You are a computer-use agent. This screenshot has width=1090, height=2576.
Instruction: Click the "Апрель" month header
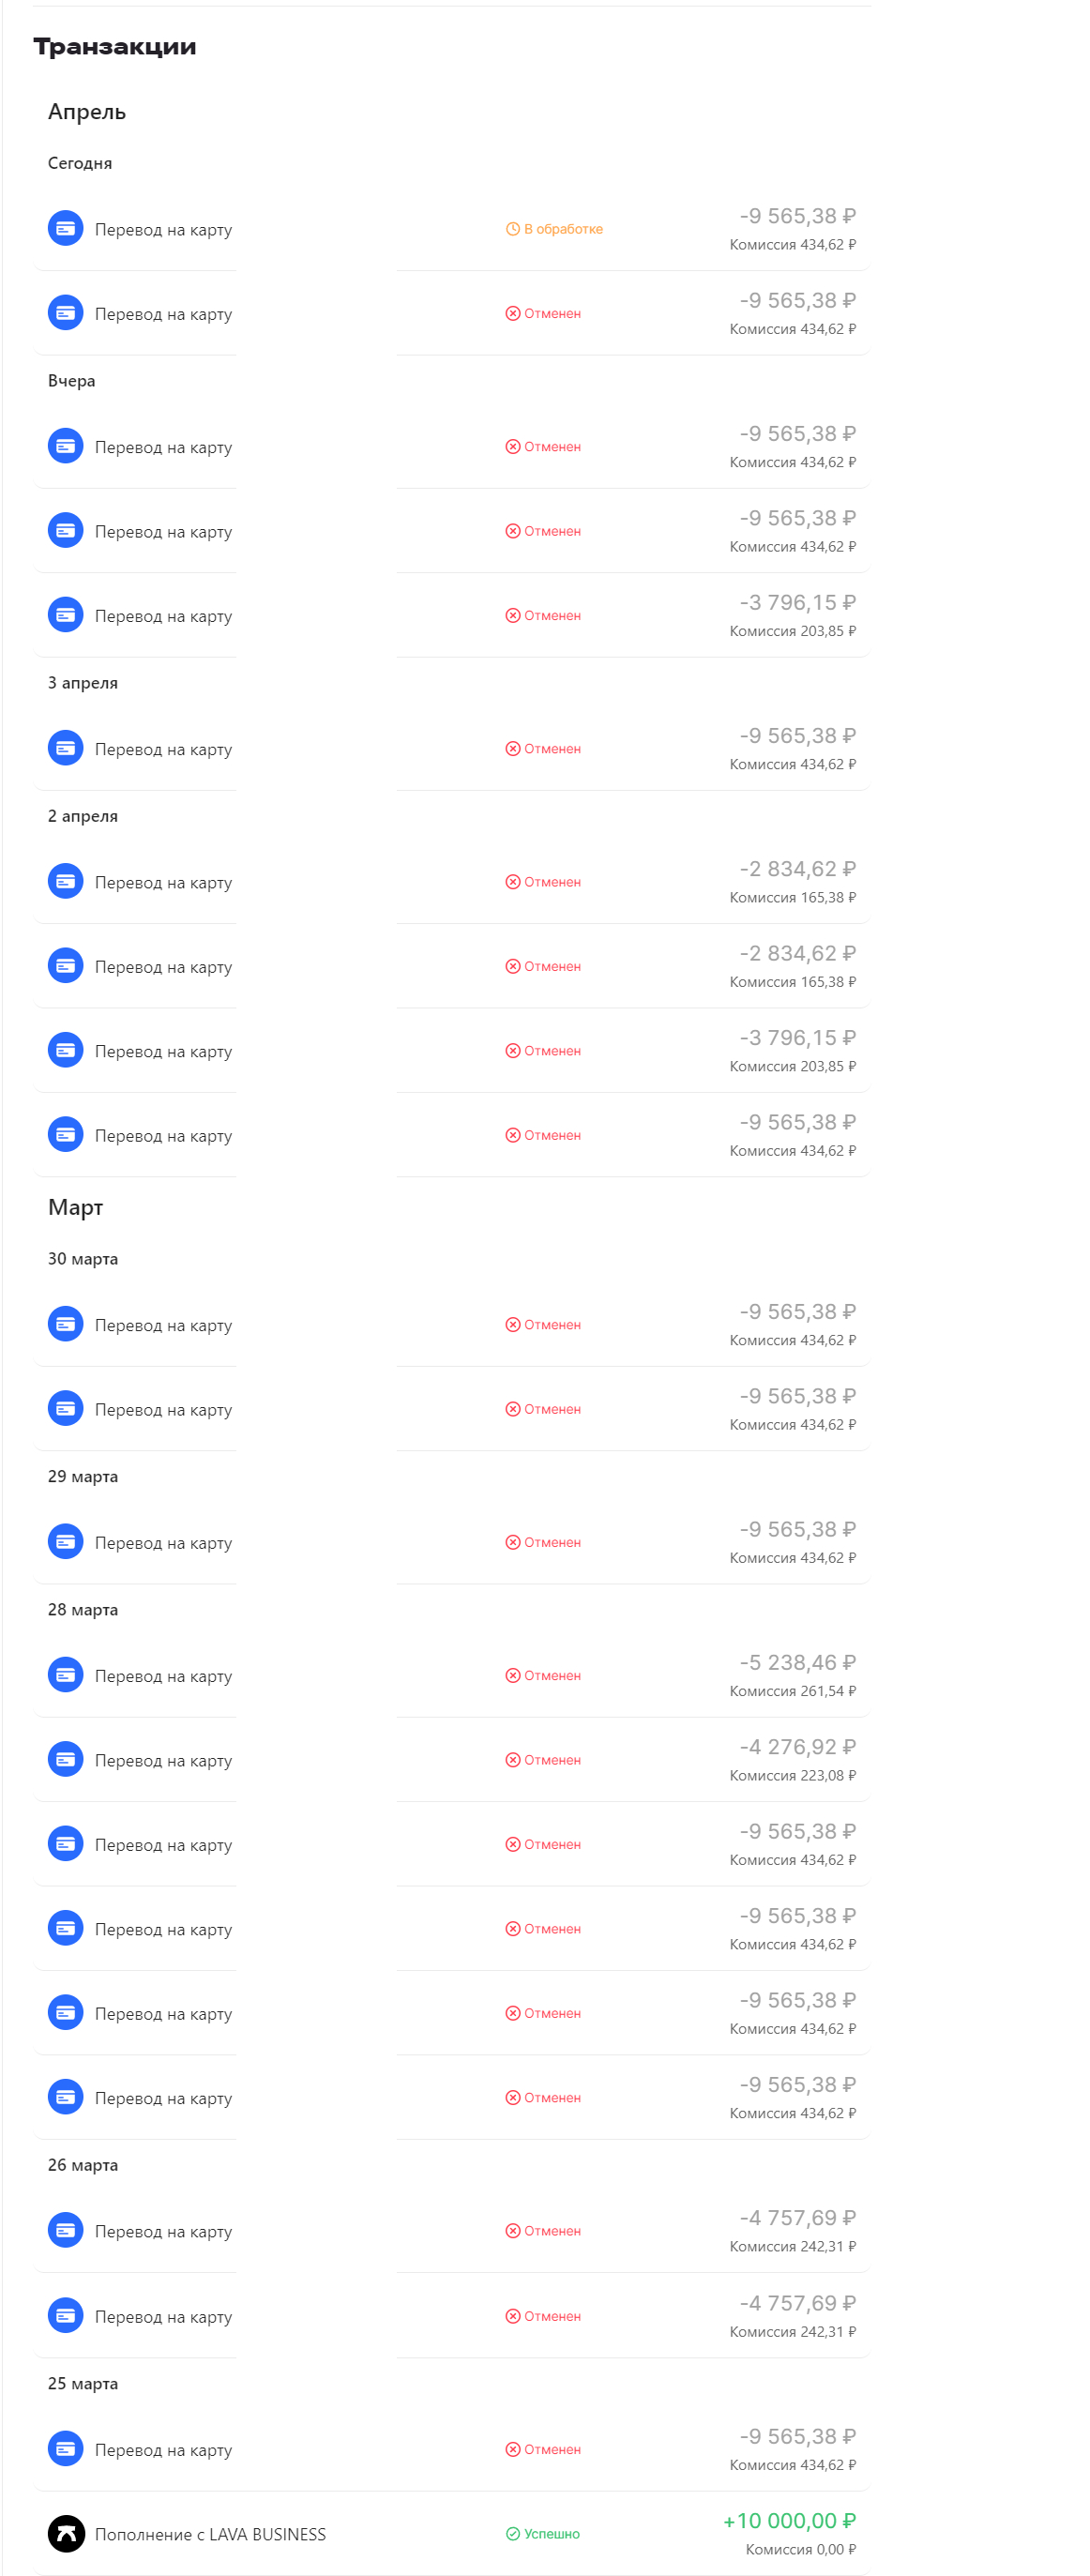click(x=87, y=112)
